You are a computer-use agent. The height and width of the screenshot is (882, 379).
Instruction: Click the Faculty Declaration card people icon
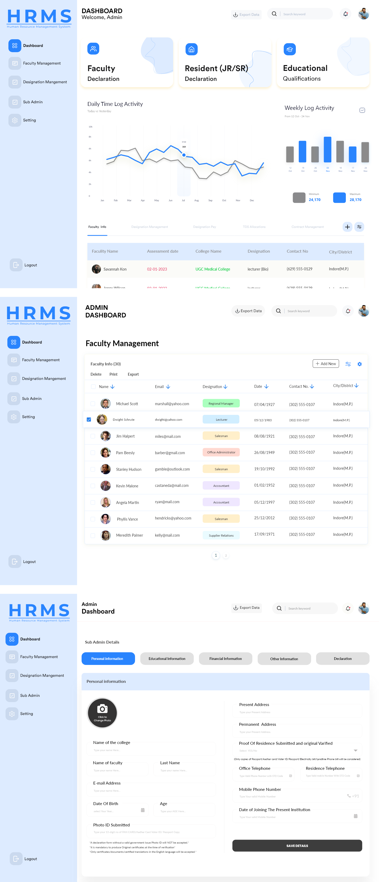click(93, 49)
